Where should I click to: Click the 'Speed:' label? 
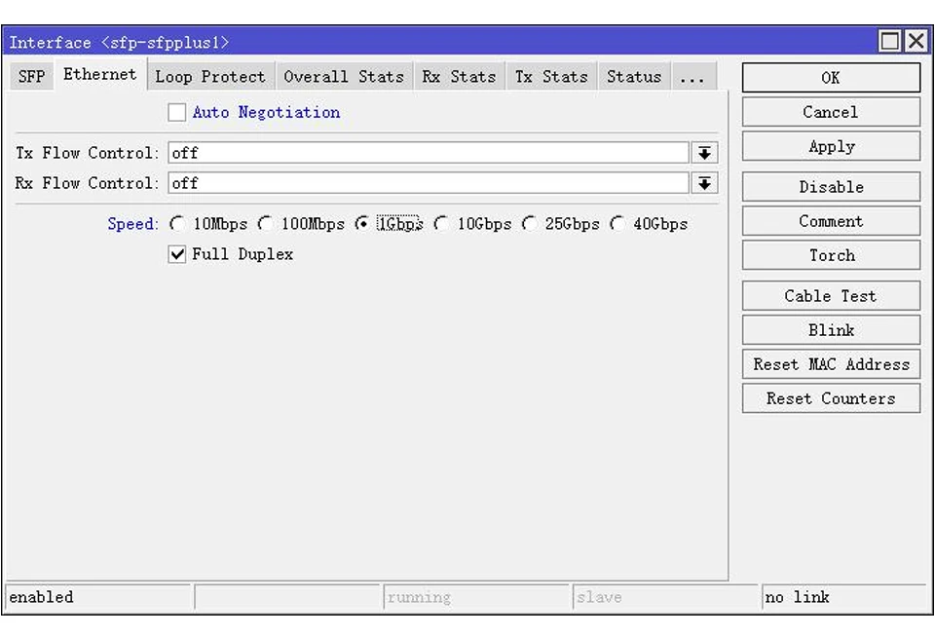[133, 224]
